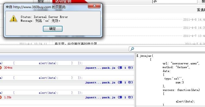Open jquery...pack.js link in 304ms row

(109, 68)
